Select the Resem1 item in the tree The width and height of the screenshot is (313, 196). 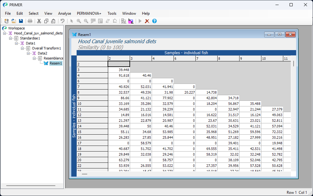56,63
